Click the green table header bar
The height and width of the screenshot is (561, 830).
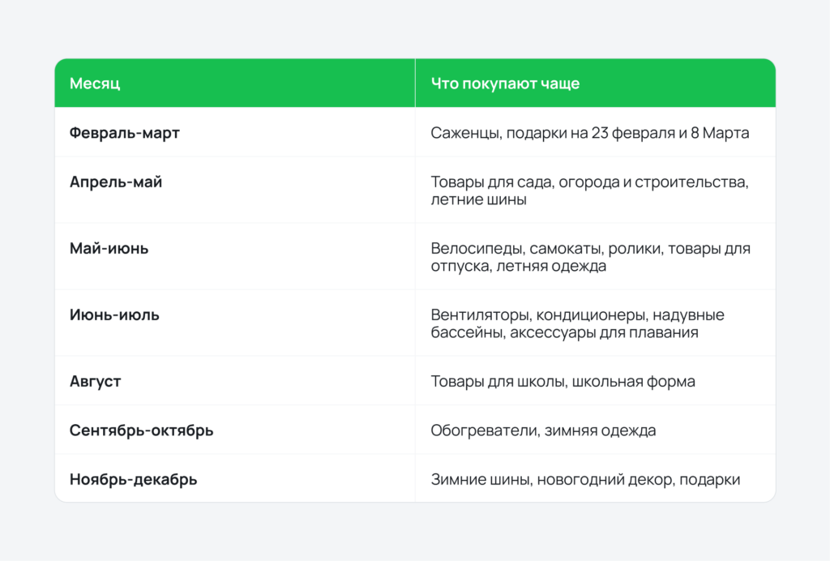[x=415, y=82]
